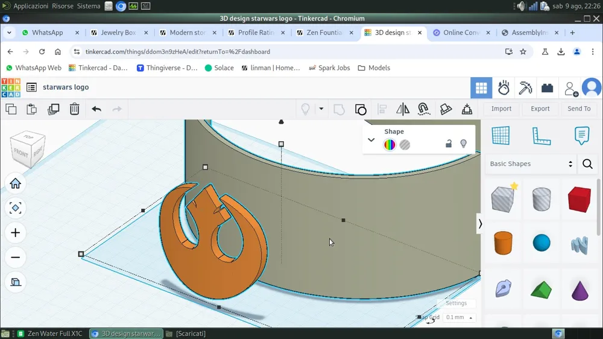Click the eraser-shaped toolbar icon
This screenshot has width=603, height=339.
point(446,109)
